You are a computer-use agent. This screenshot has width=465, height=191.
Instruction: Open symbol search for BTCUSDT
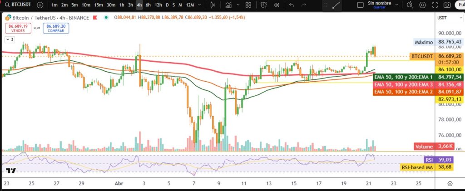tap(18, 5)
